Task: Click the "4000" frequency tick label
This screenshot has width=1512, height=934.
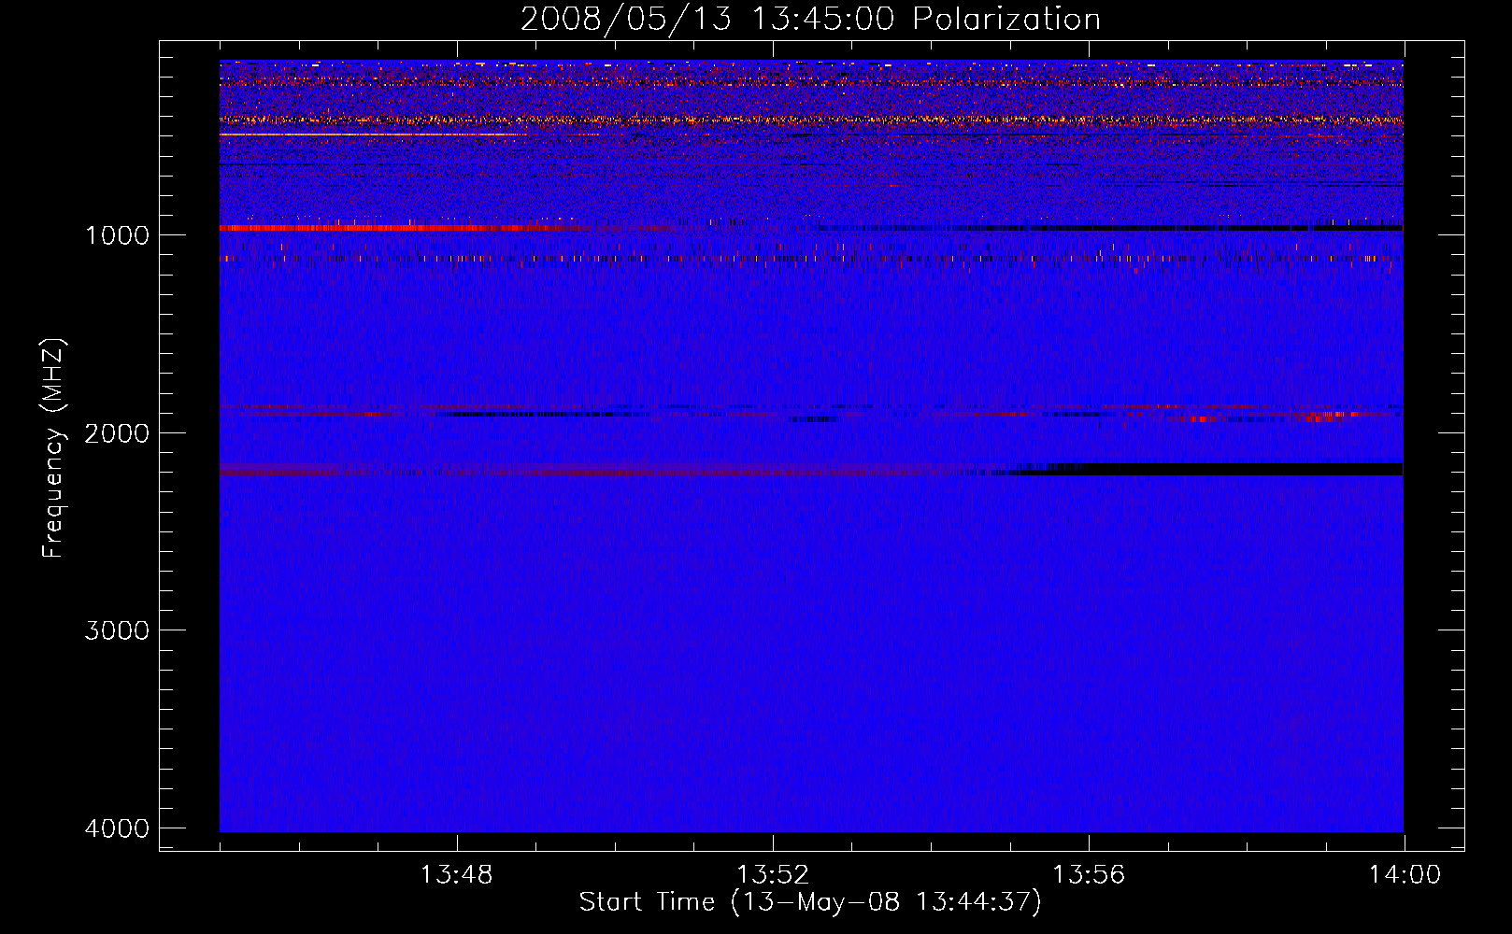Action: click(117, 828)
